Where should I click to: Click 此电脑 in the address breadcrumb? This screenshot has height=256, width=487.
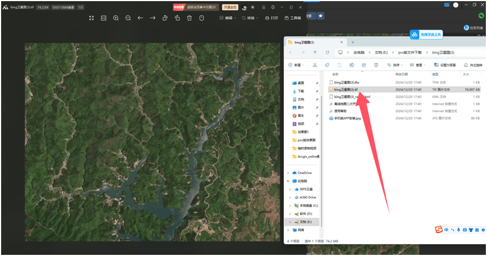[359, 53]
